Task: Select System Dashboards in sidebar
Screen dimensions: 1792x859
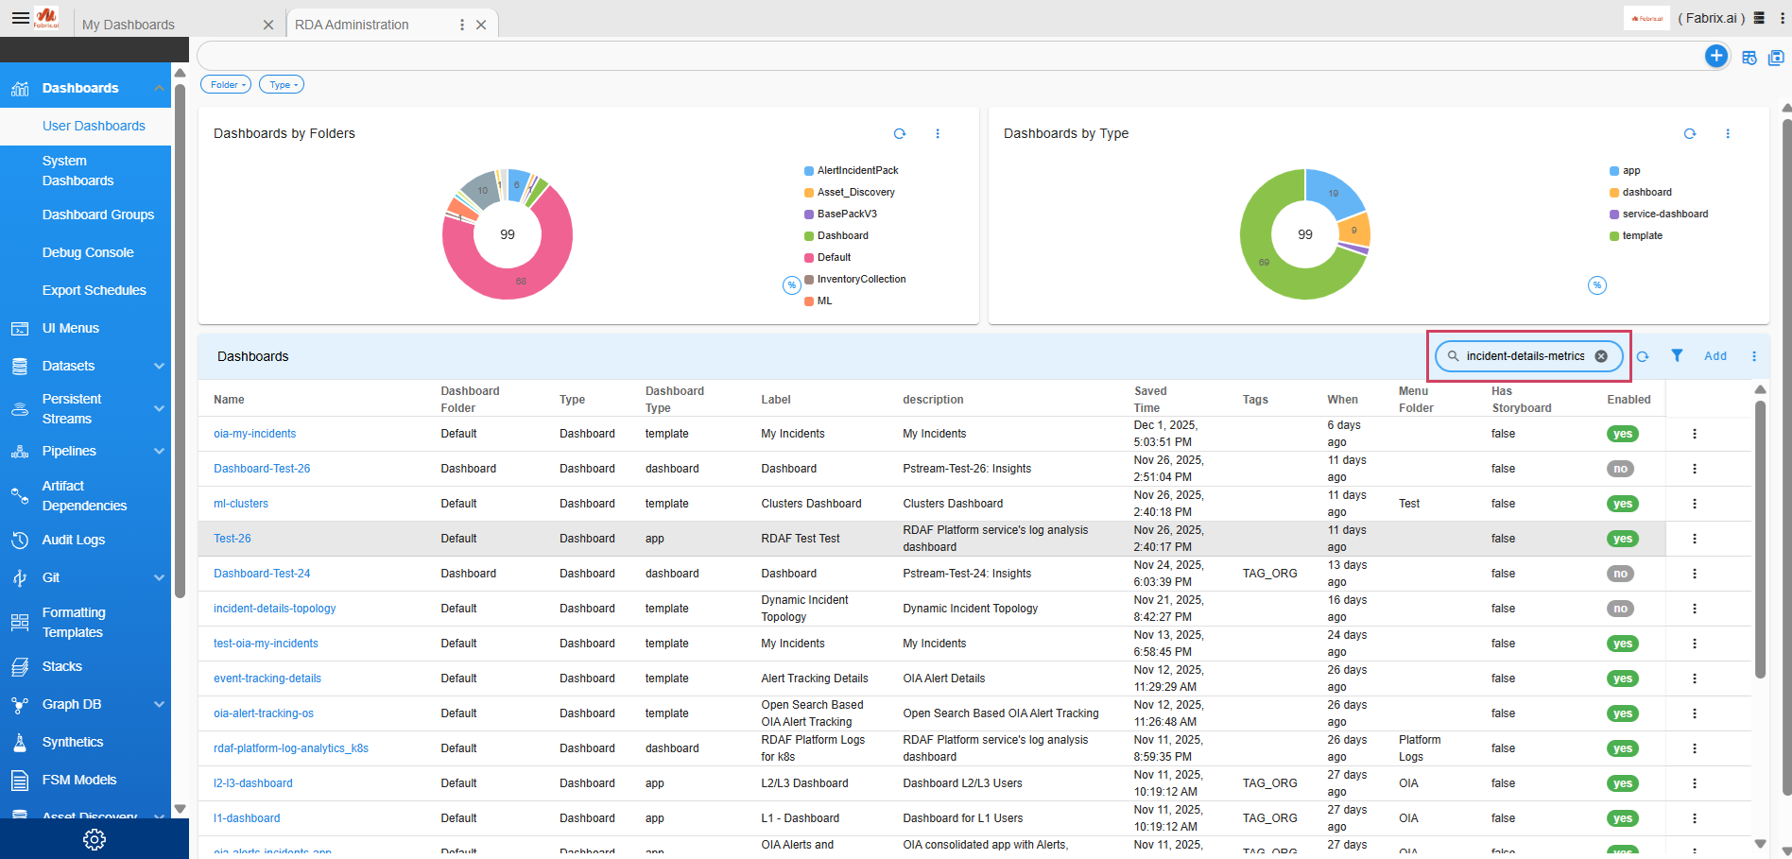Action: 78,171
